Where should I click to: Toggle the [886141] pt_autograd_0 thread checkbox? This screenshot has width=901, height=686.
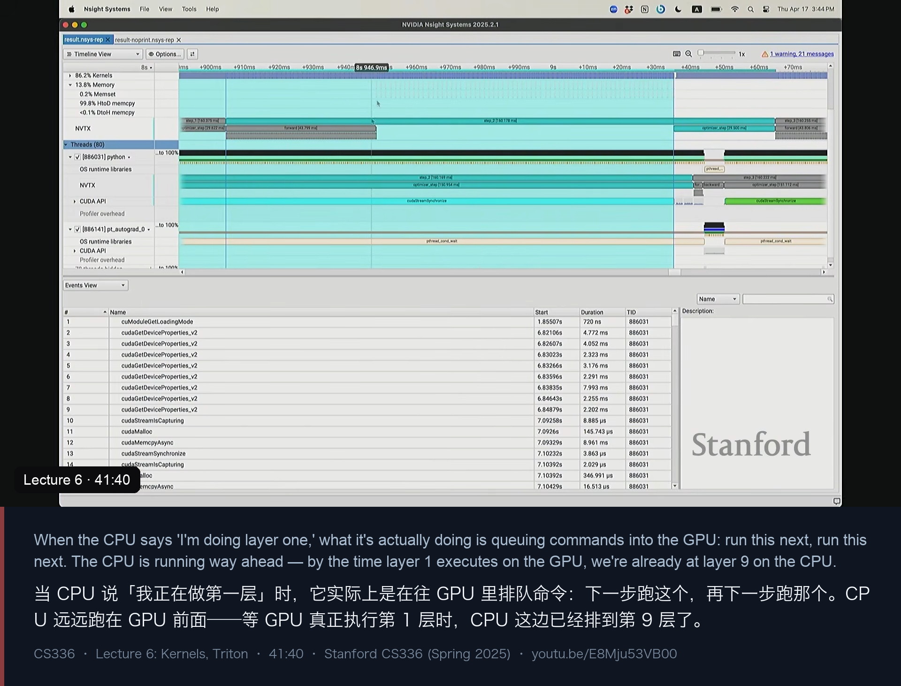tap(78, 229)
